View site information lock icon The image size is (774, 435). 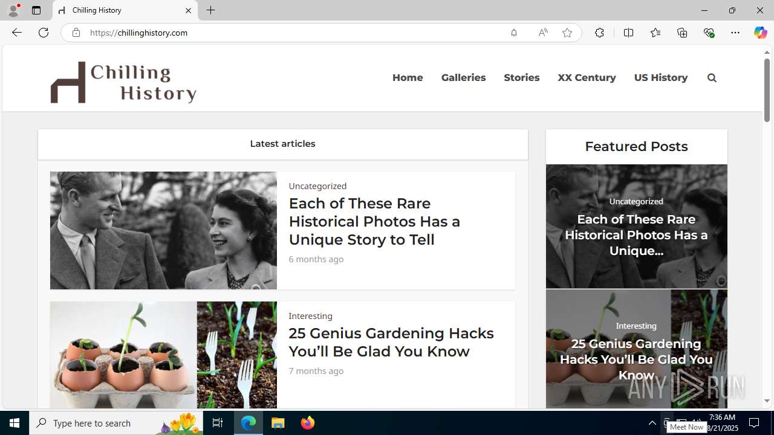pyautogui.click(x=76, y=33)
